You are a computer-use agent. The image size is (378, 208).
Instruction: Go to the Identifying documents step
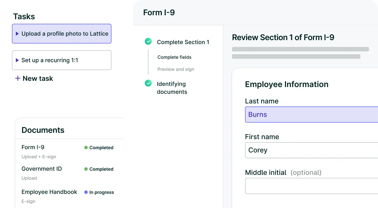pos(172,88)
